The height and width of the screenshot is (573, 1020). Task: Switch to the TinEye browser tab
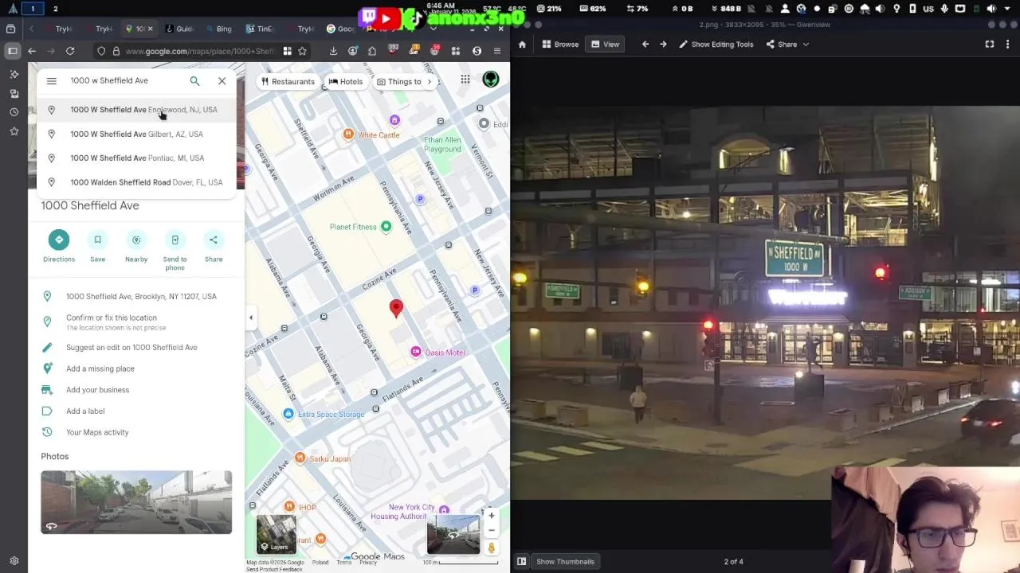(260, 29)
